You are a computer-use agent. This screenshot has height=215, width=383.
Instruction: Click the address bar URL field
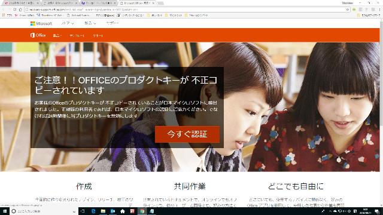(187, 10)
